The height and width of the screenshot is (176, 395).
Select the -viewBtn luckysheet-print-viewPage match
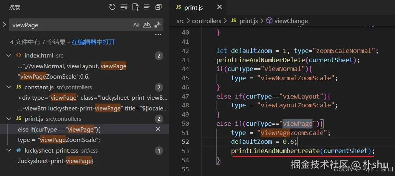pyautogui.click(x=93, y=109)
